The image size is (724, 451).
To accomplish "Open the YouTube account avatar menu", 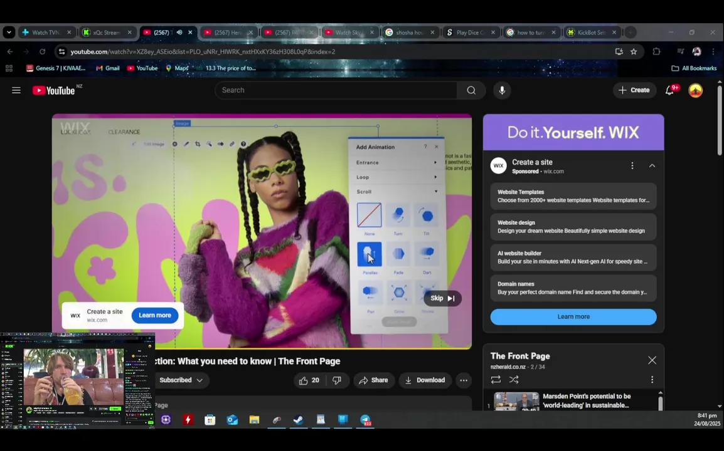I will point(695,90).
